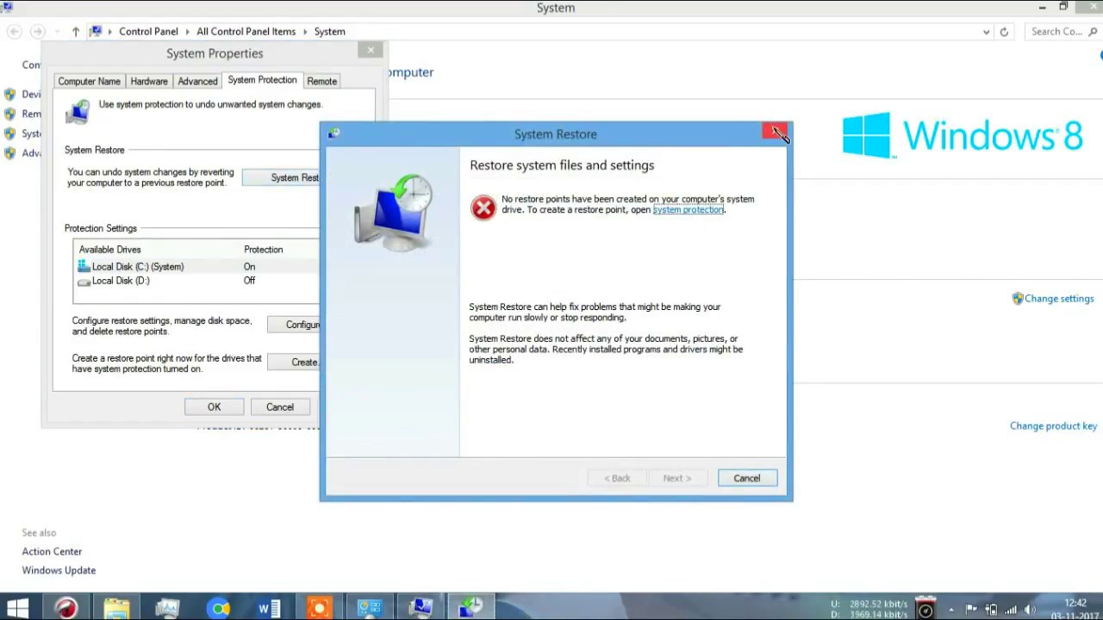Close the System Restore dialog

[774, 132]
